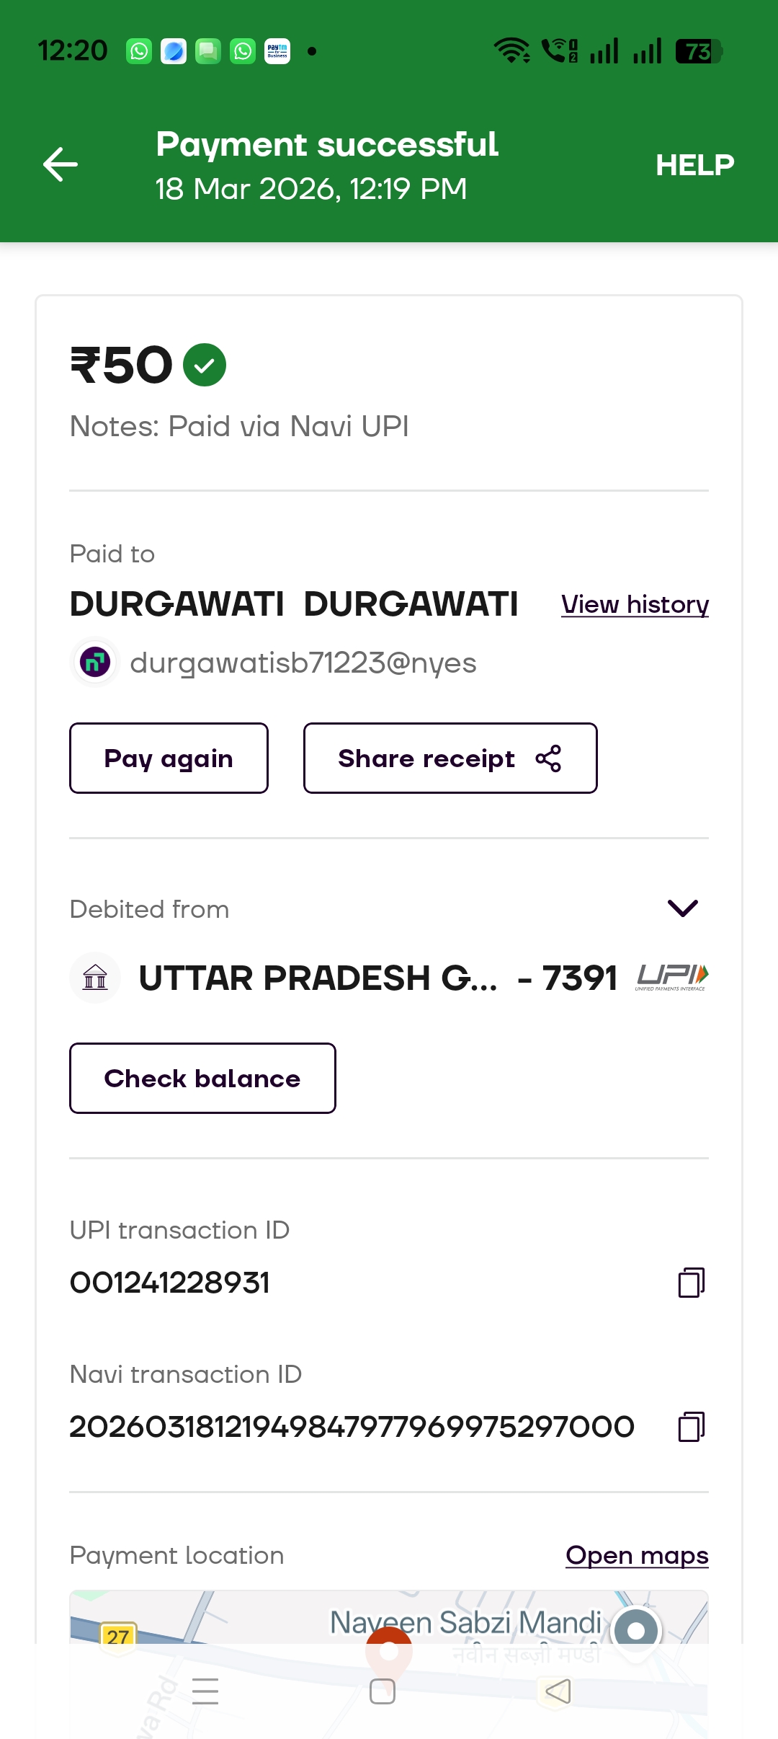Tap the UPI address durgawatisb71223@nyes
Viewport: 778px width, 1739px height.
point(303,663)
